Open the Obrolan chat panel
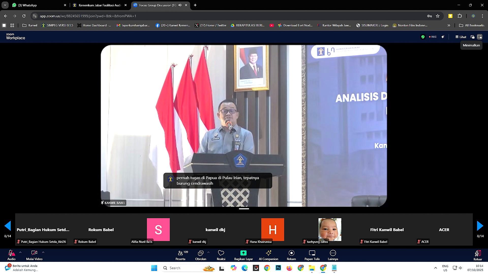Screen dimensions: 488x274 [201, 255]
